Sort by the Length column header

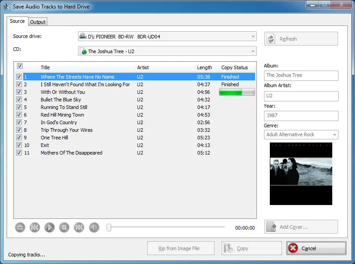coord(206,67)
